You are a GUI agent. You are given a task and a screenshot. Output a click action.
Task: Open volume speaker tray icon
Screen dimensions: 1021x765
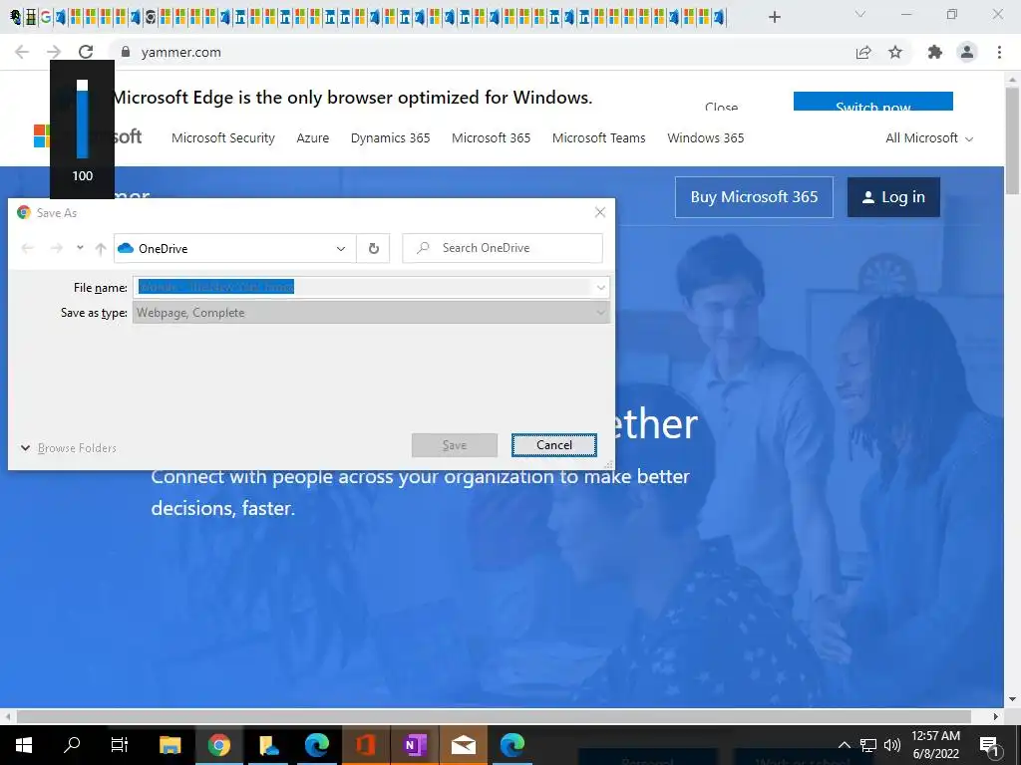pyautogui.click(x=892, y=745)
